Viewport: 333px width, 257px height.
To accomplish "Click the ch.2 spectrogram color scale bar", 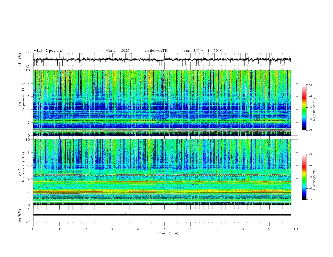I will [304, 177].
